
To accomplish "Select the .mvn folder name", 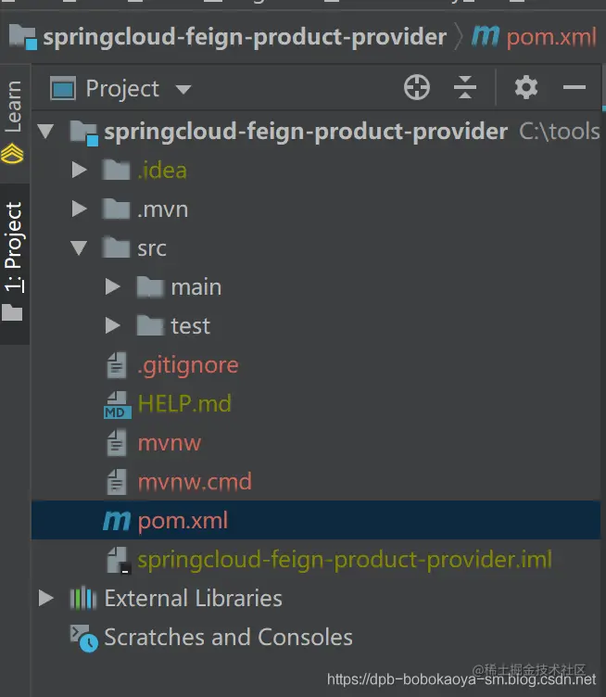I will [x=162, y=209].
